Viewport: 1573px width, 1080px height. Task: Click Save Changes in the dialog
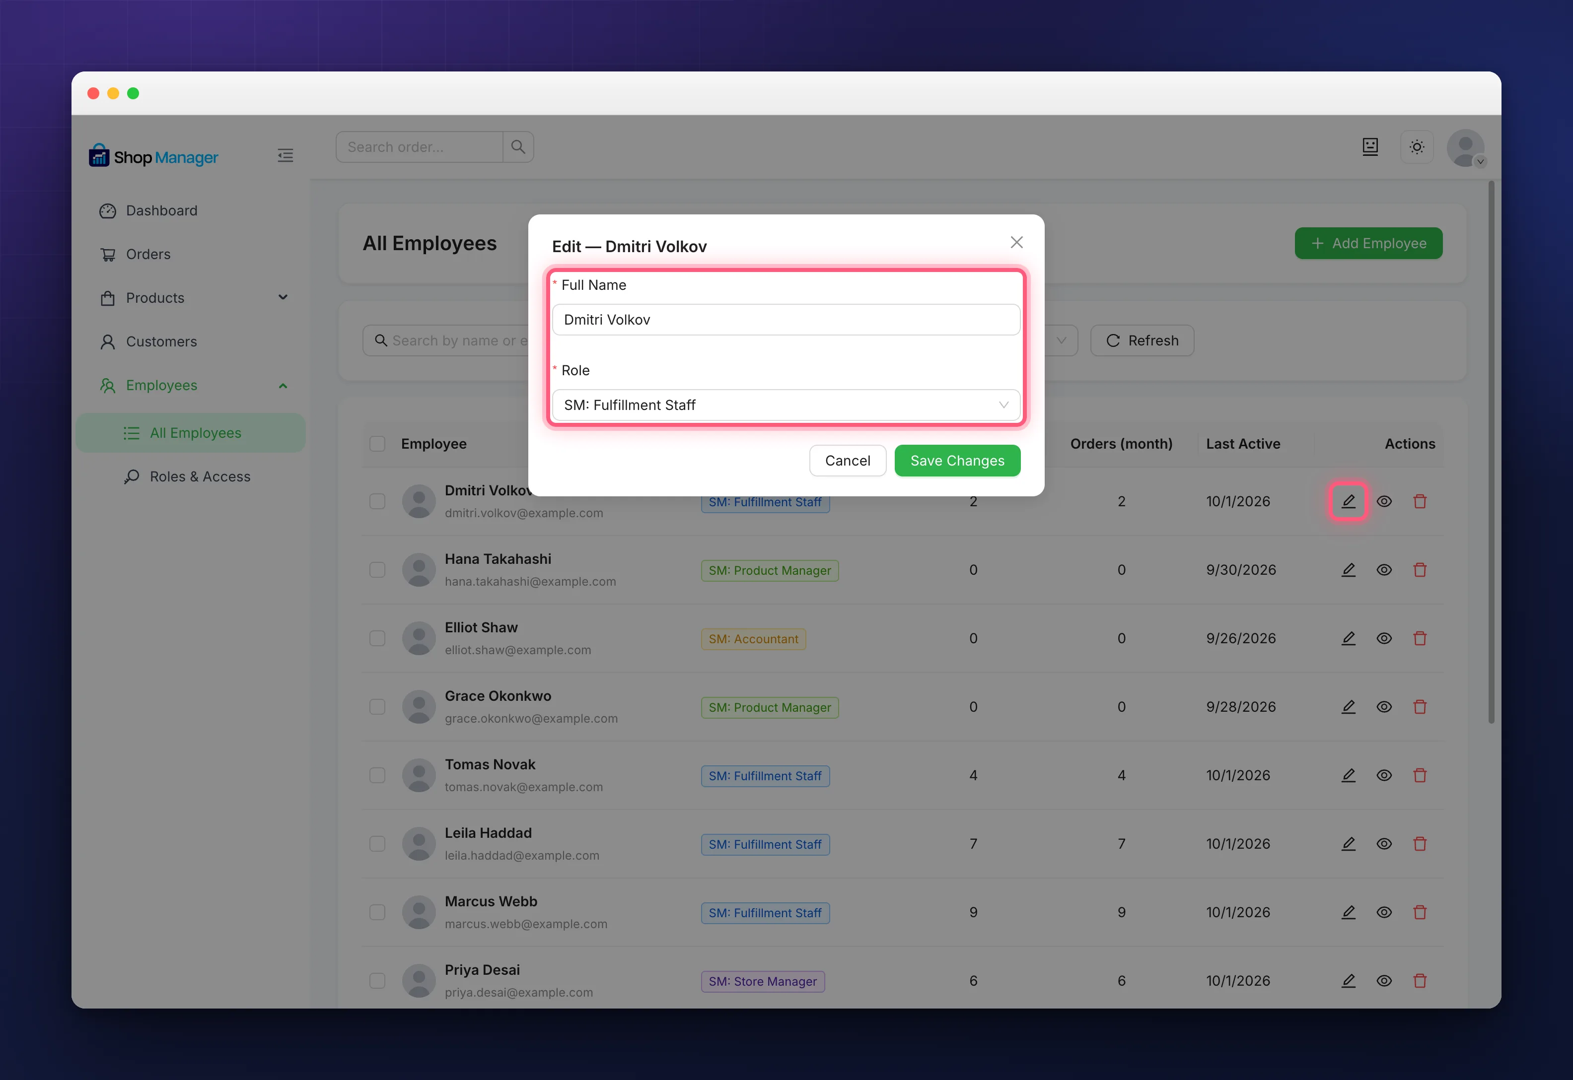[957, 461]
